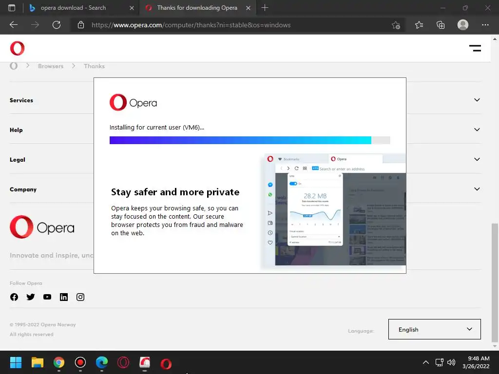Click the Browsers breadcrumb link

(51, 66)
